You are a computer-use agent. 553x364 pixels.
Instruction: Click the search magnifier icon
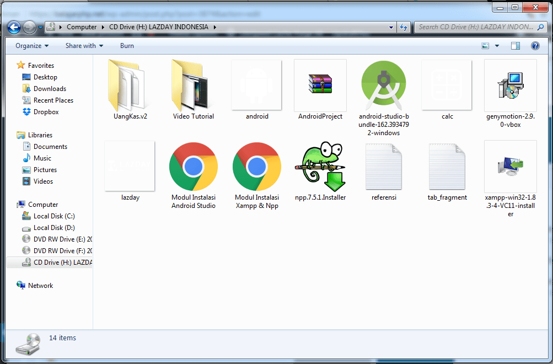click(540, 27)
